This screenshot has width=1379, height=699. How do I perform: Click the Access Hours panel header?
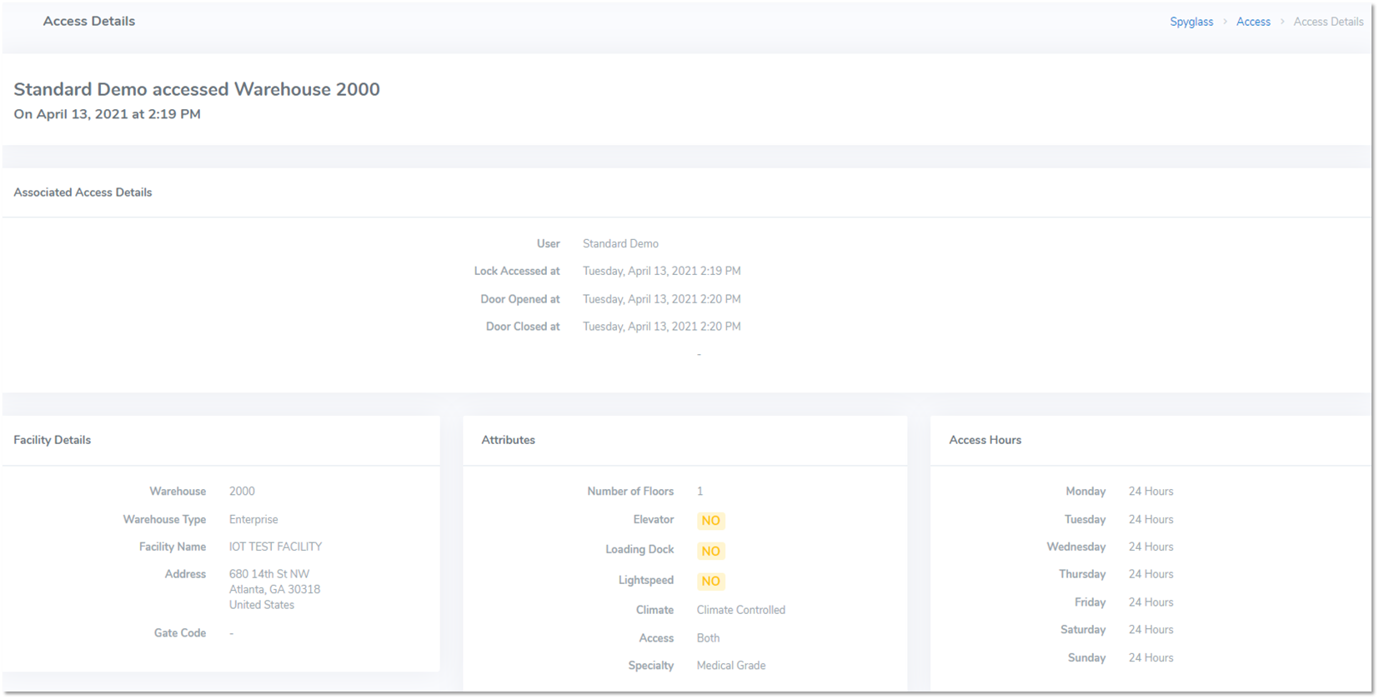[985, 440]
